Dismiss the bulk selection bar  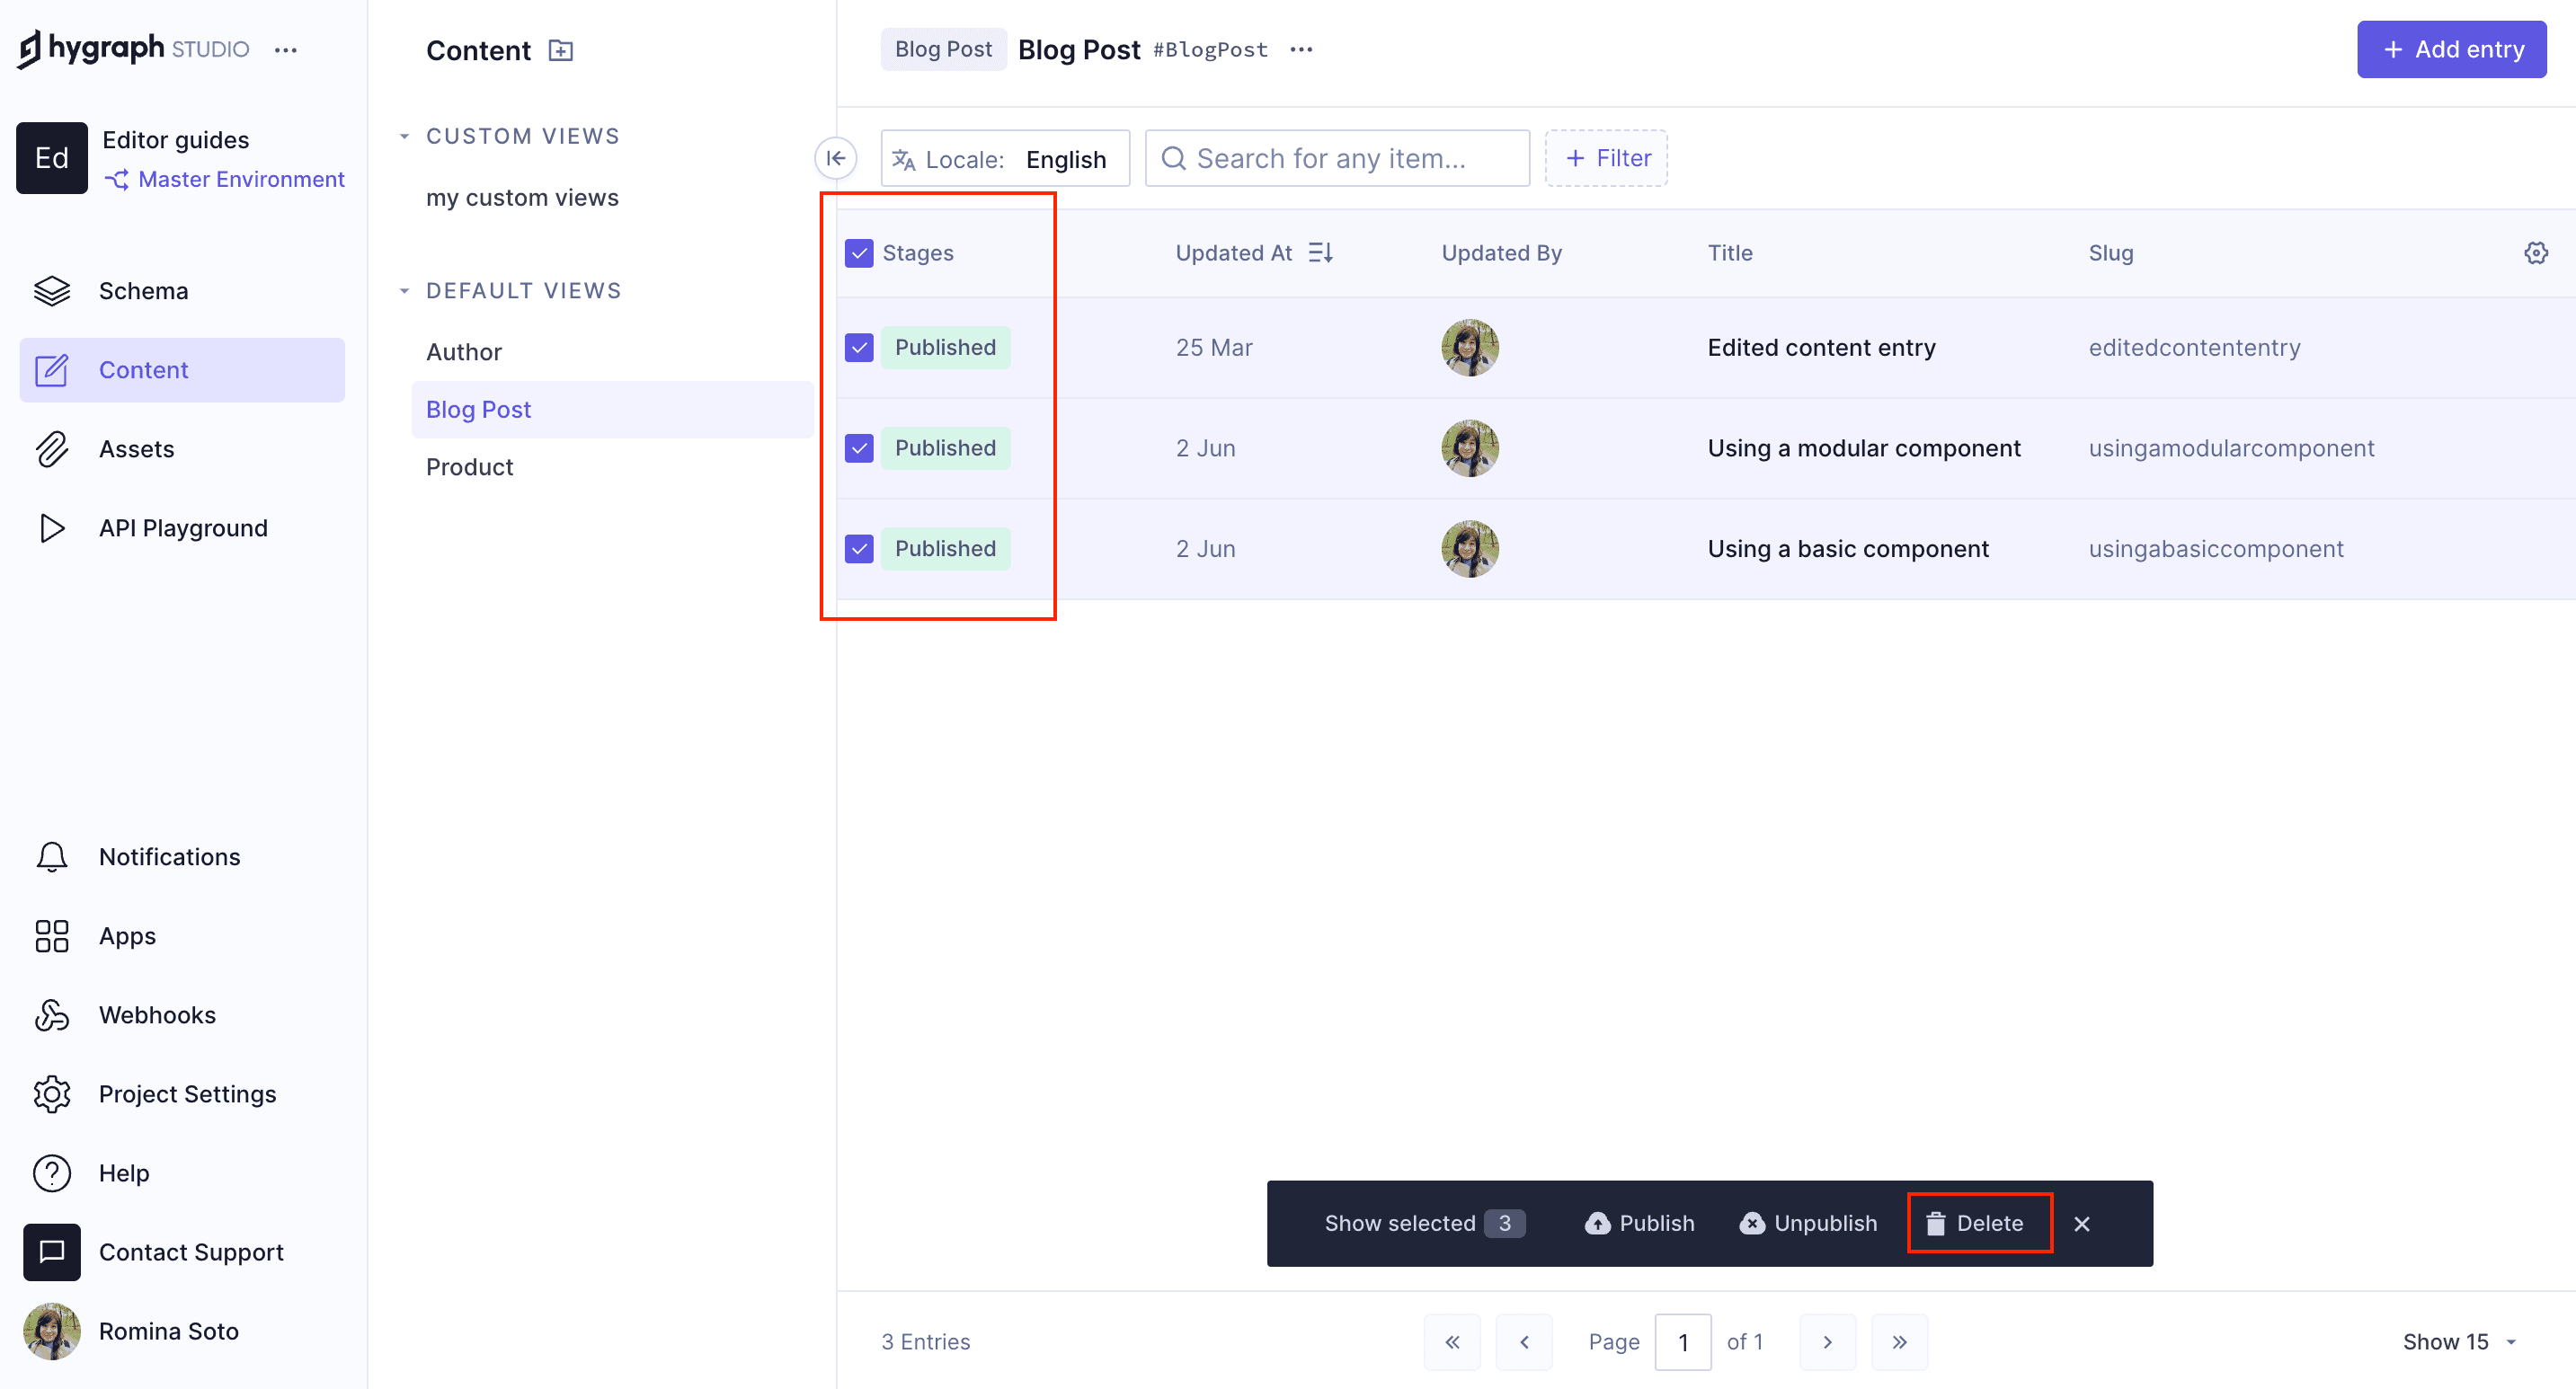tap(2082, 1223)
